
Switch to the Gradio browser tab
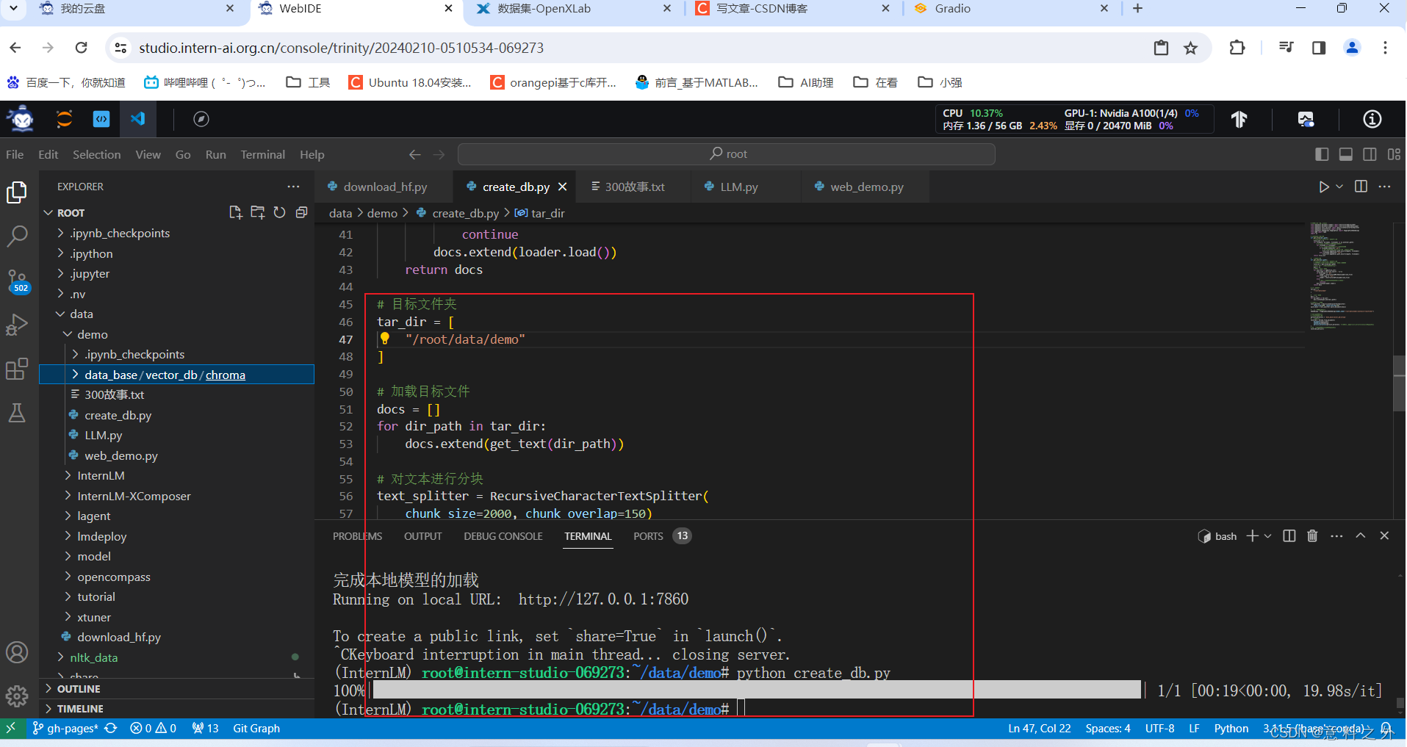pyautogui.click(x=1010, y=9)
